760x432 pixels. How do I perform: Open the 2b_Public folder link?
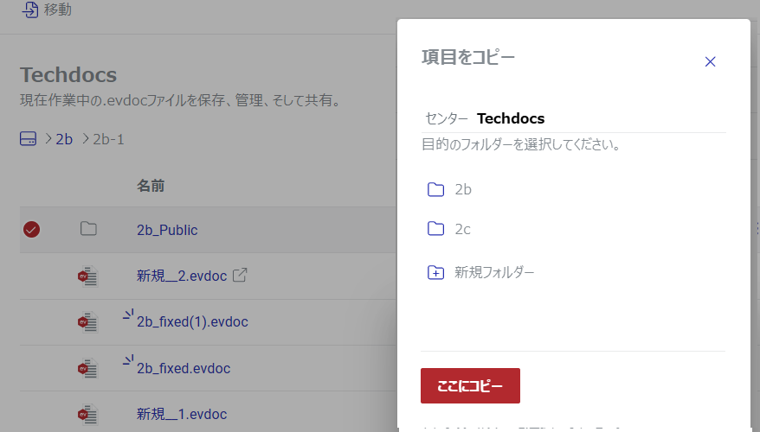click(167, 230)
